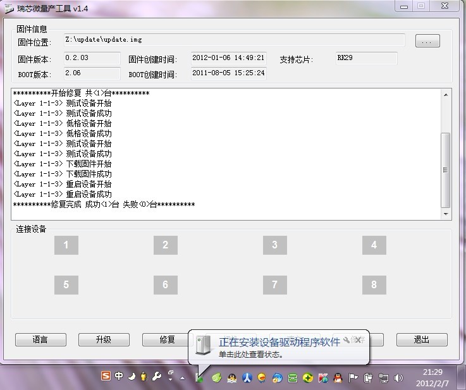Open the penguin with book tray icon
466x390 pixels.
point(232,378)
